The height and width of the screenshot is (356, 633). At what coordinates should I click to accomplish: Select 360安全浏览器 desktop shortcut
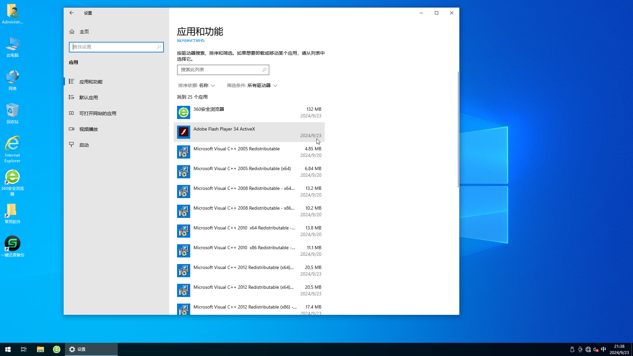tap(13, 183)
